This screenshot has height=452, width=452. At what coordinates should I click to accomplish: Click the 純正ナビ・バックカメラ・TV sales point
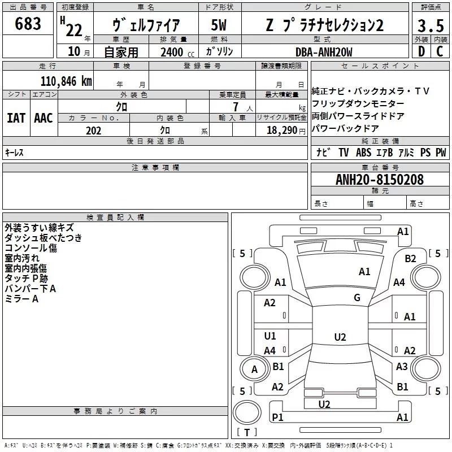coord(371,91)
